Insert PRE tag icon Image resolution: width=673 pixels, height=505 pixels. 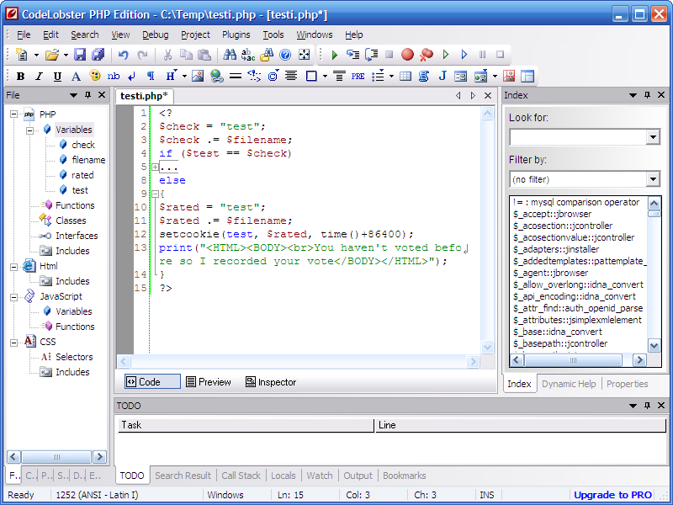click(358, 77)
